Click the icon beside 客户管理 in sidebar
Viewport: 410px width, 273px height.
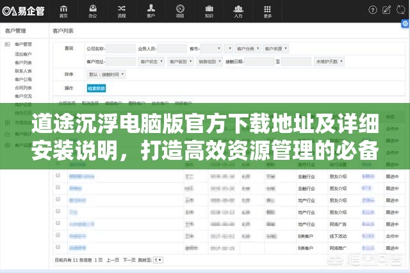click(7, 44)
